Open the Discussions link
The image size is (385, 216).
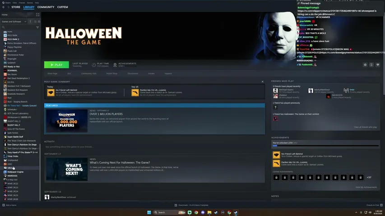tap(133, 73)
